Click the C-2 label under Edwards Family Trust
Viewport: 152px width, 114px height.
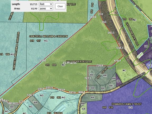tap(130, 107)
